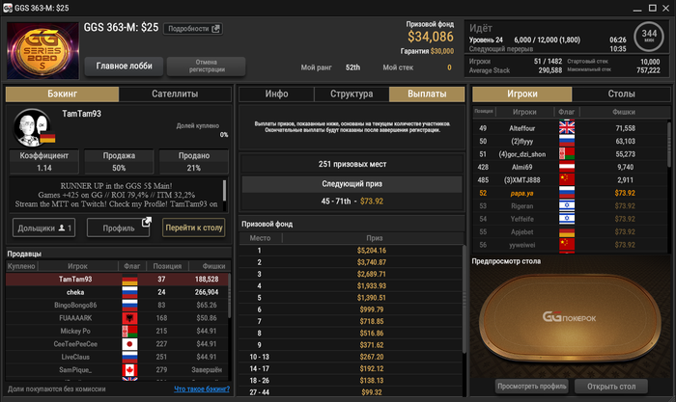The image size is (676, 402).
Task: Switch to the Бэкинг tab
Action: (x=62, y=94)
